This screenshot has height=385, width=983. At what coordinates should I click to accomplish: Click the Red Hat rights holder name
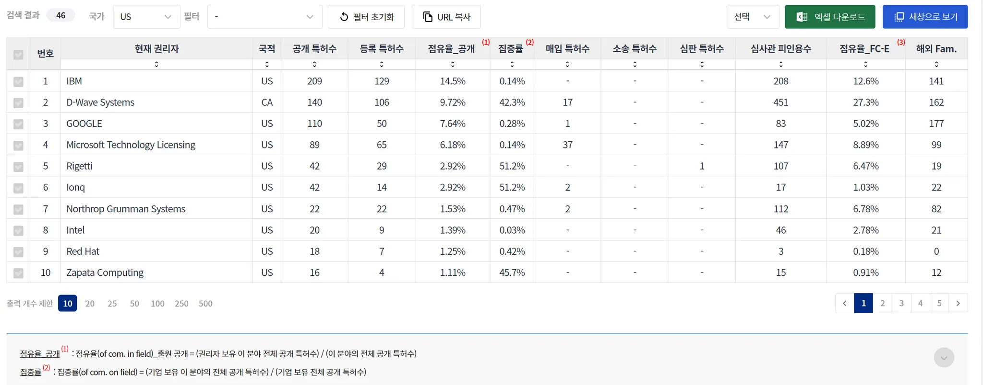[83, 251]
